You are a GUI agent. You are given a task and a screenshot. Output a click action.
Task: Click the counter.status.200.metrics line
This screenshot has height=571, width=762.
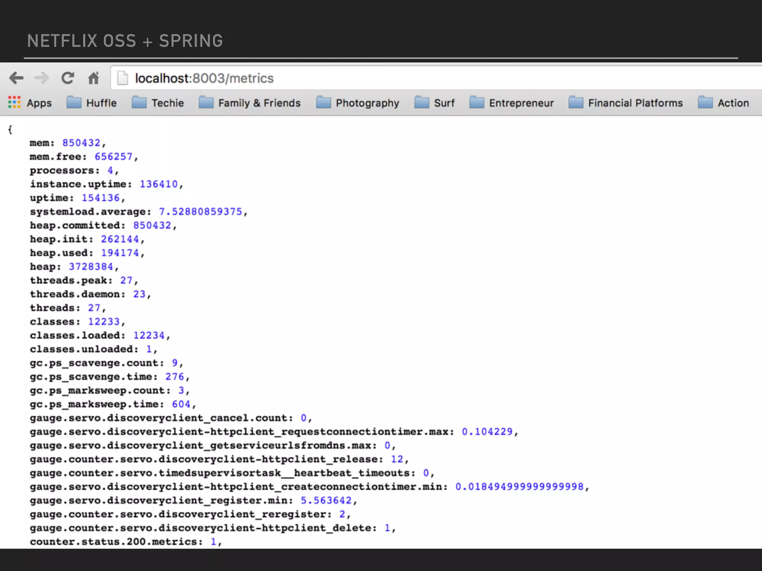tap(126, 542)
